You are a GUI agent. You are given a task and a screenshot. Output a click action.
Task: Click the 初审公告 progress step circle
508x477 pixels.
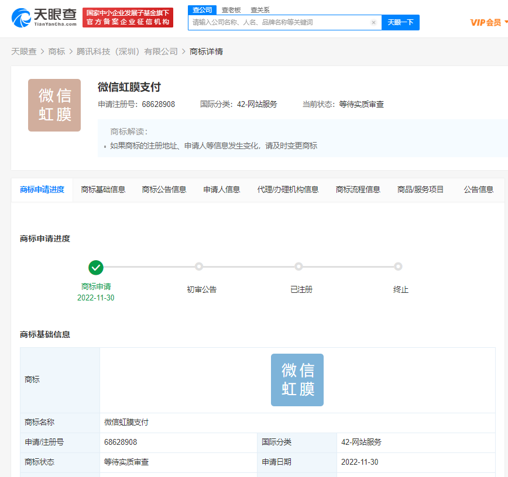click(x=199, y=267)
